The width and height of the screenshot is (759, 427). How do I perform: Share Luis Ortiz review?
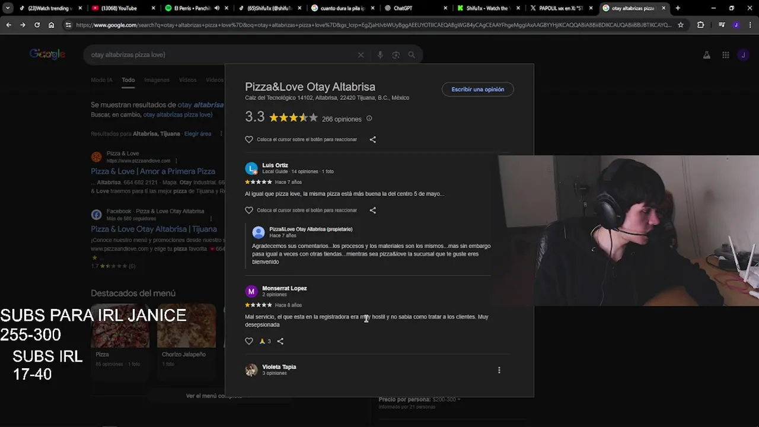pos(372,210)
